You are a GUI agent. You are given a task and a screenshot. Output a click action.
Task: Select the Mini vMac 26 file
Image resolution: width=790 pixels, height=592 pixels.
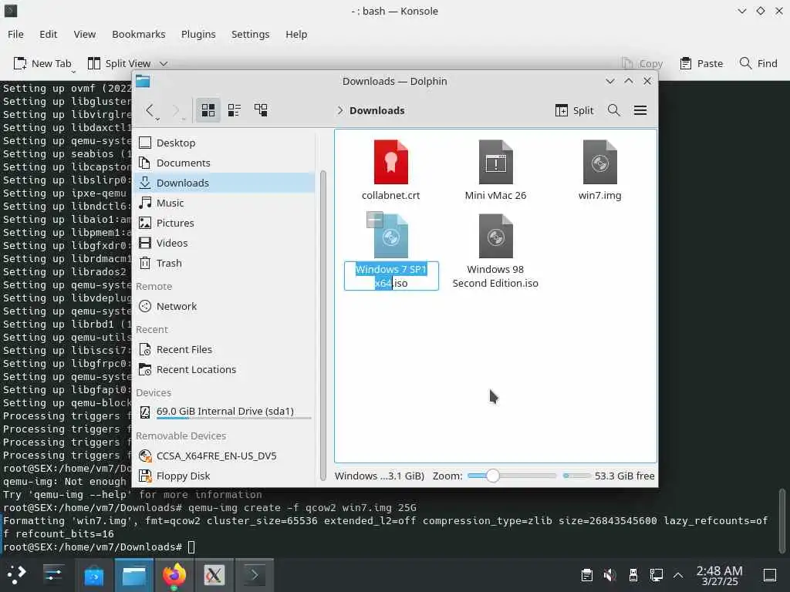click(495, 170)
